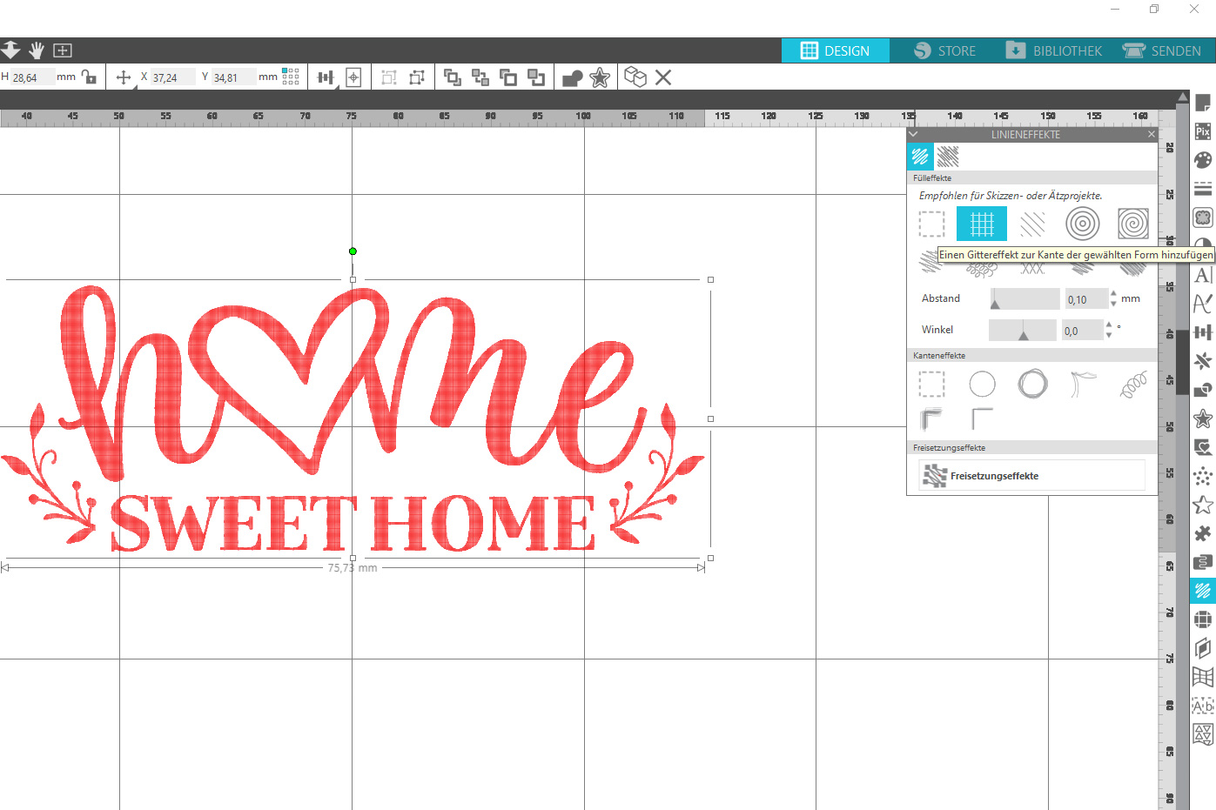Choose the concentric circles fill effect

(x=1082, y=224)
